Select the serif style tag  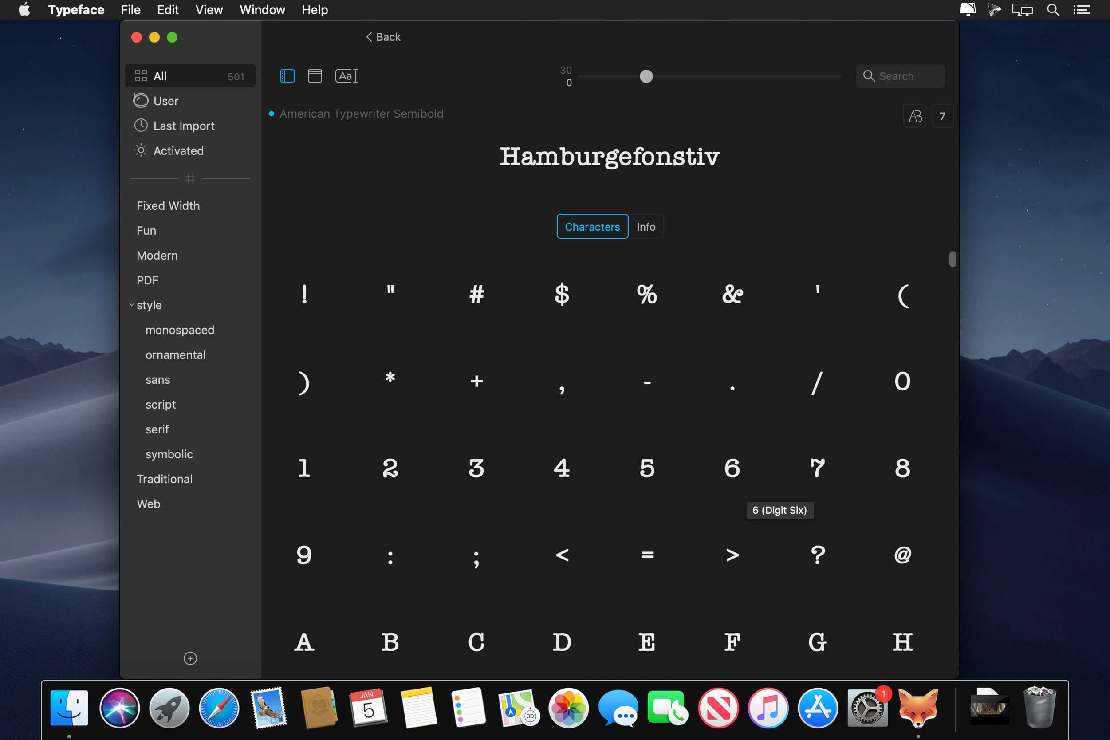coord(157,429)
